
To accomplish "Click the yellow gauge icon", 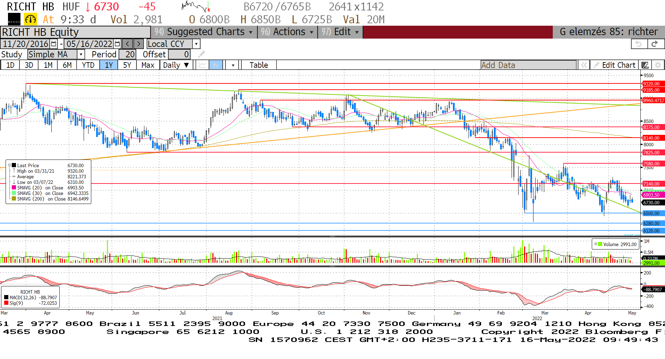I will (x=31, y=19).
